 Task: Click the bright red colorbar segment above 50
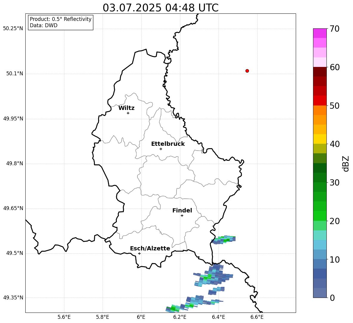(320, 101)
